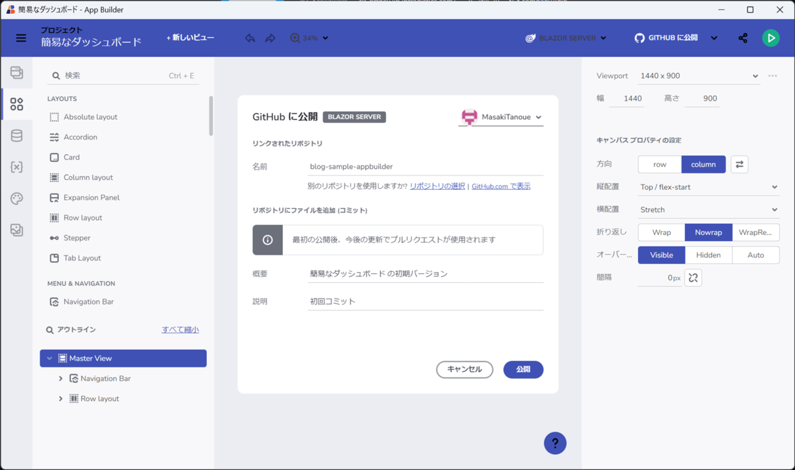
Task: Click the info icon in commit notice
Action: [x=268, y=240]
